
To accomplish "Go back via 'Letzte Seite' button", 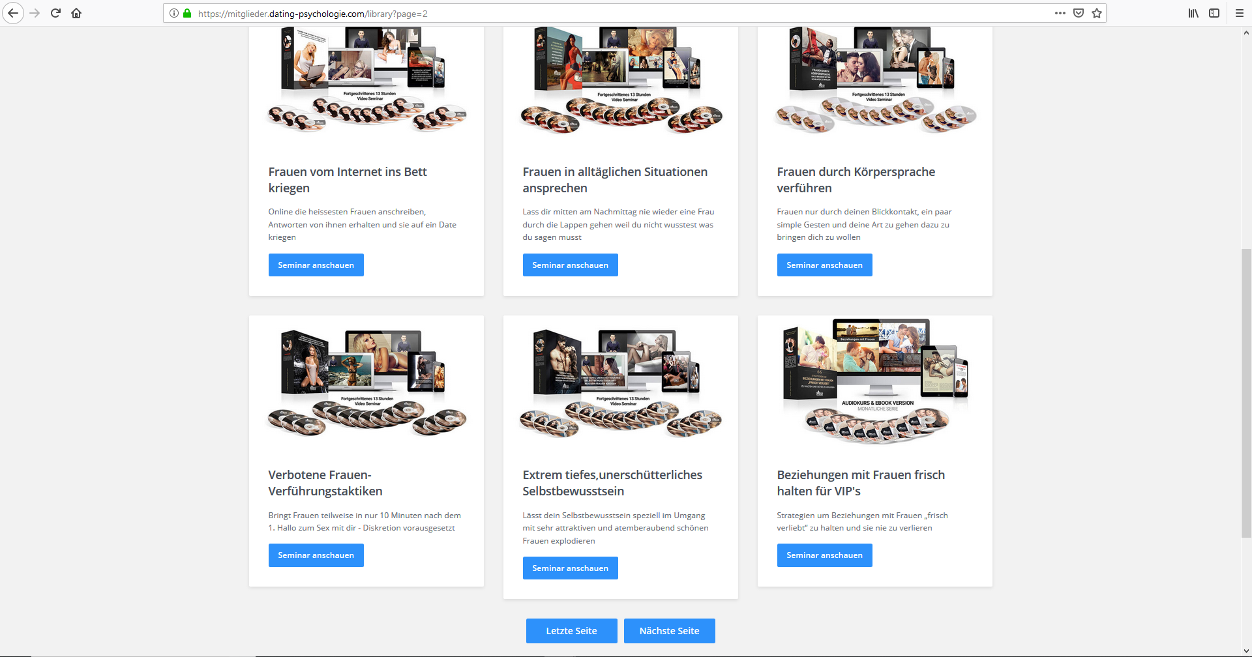I will [x=571, y=631].
